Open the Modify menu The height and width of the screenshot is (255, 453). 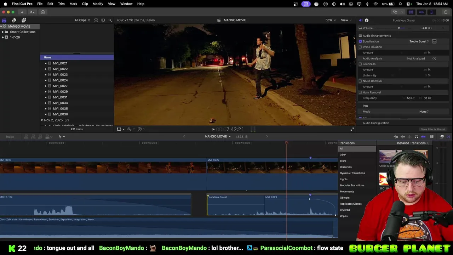pyautogui.click(x=98, y=4)
